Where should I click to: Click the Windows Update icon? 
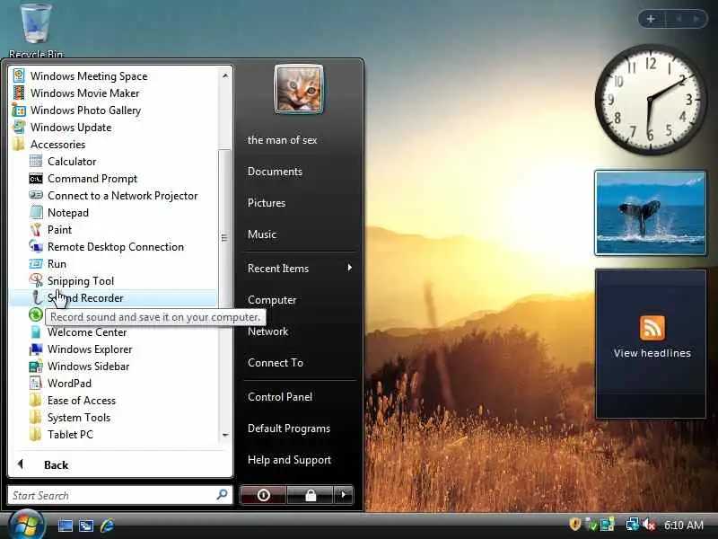[19, 127]
